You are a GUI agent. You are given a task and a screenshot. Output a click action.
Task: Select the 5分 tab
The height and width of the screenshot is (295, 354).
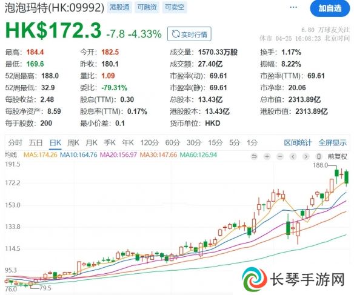(x=235, y=142)
